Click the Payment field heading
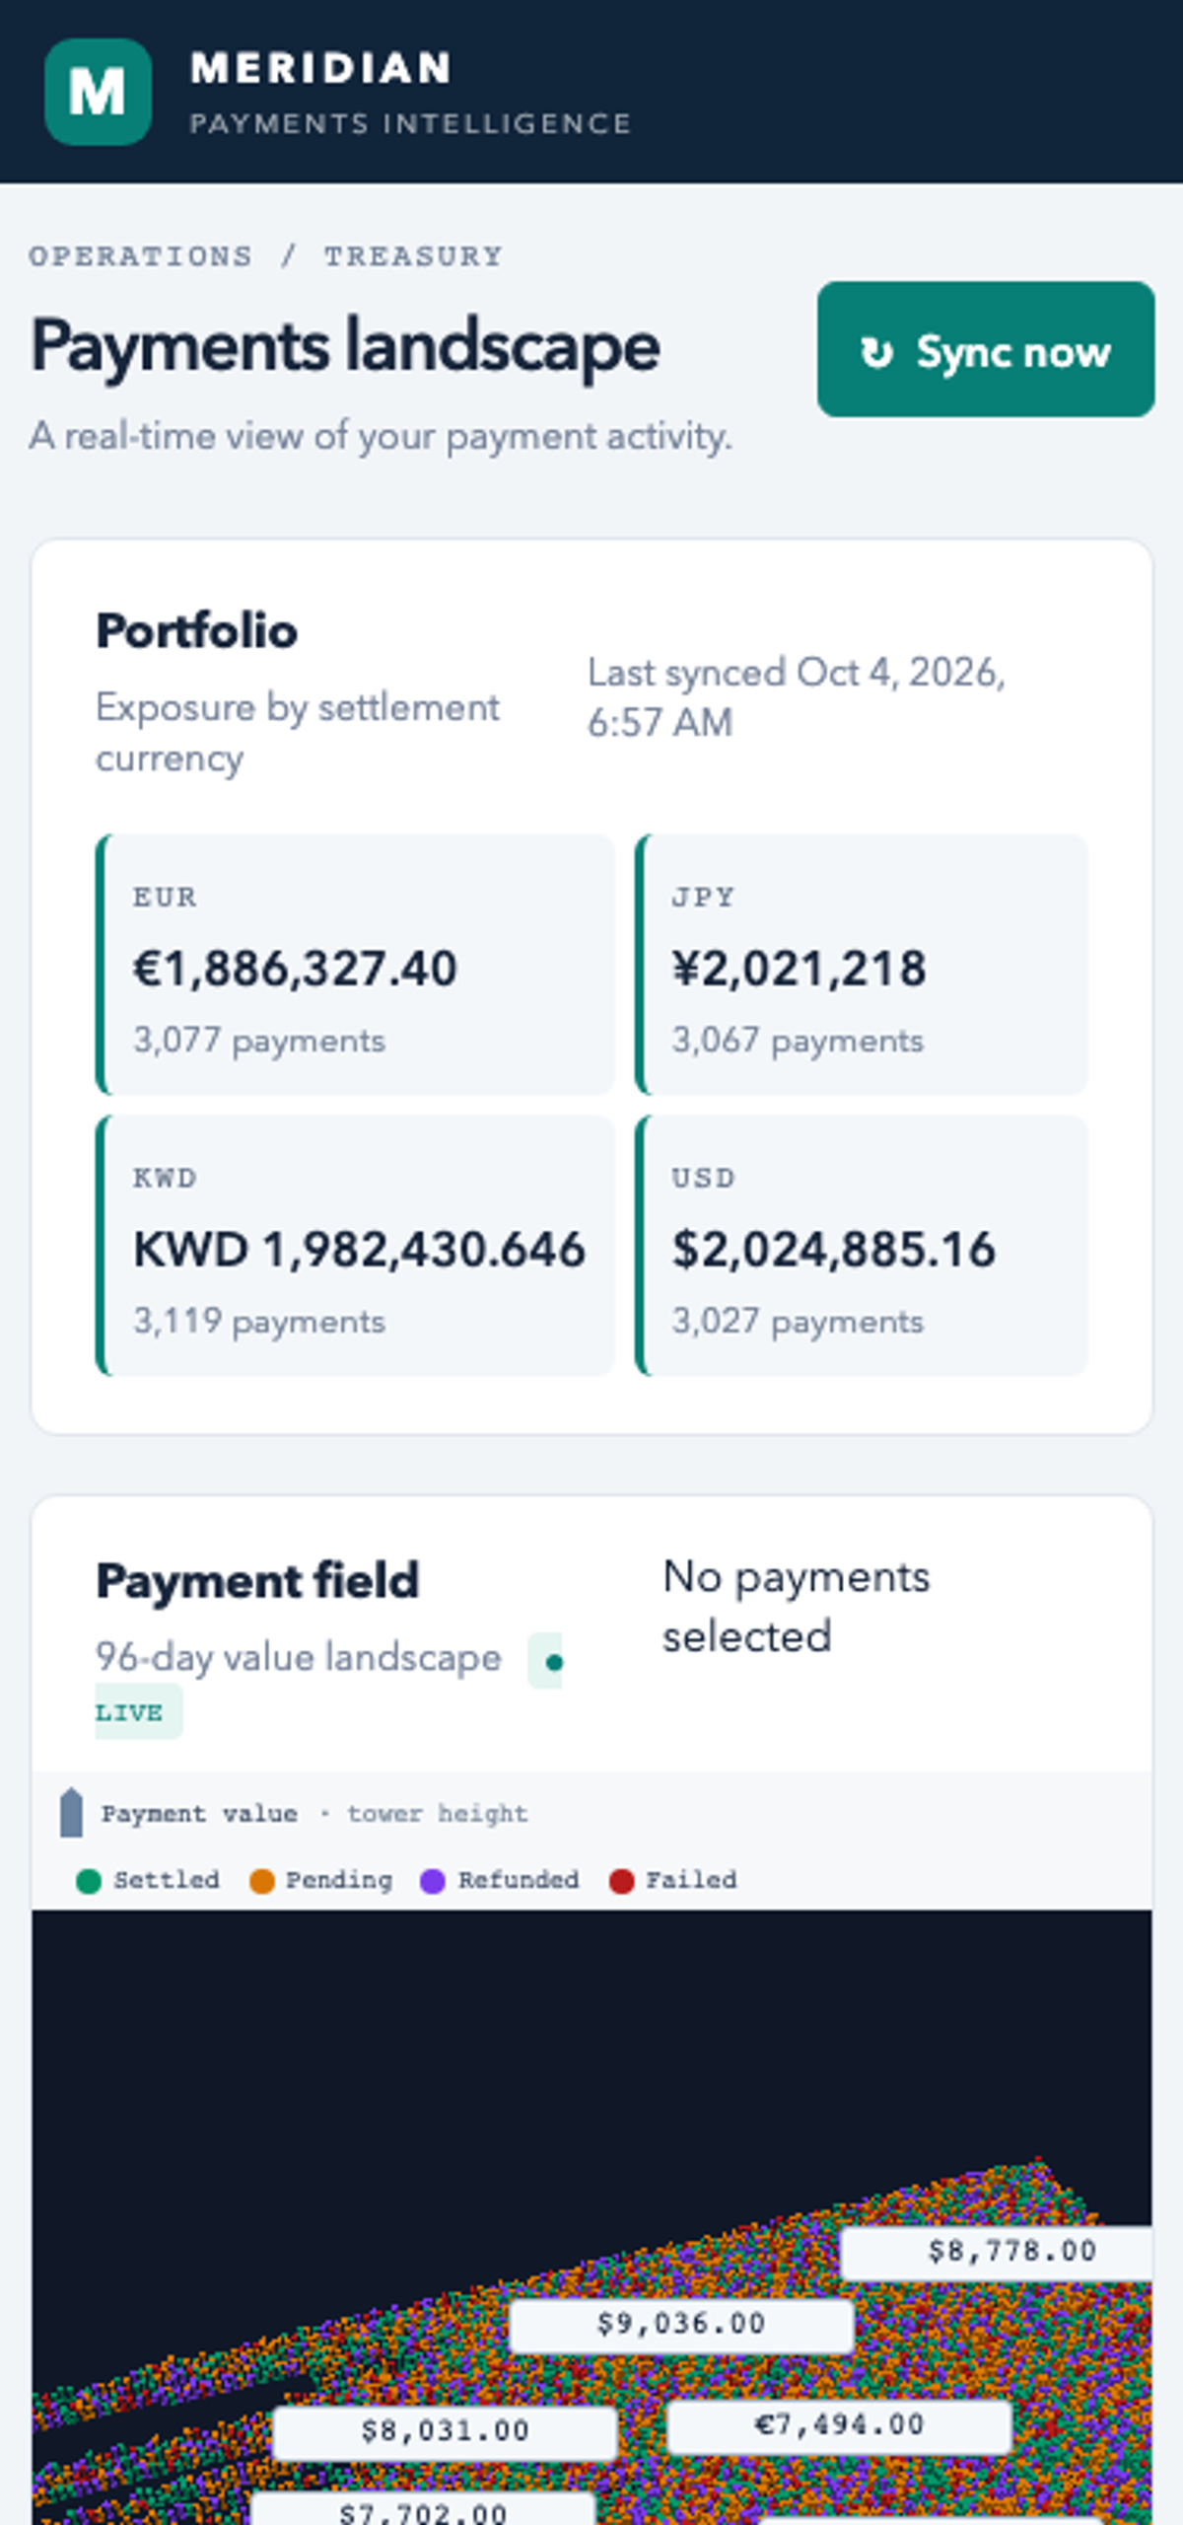 [257, 1580]
